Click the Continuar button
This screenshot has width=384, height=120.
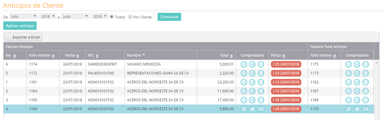click(169, 17)
